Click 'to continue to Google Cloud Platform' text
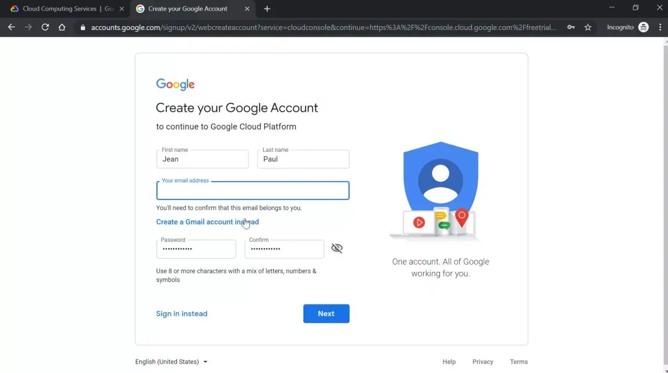The height and width of the screenshot is (373, 668). tap(226, 127)
